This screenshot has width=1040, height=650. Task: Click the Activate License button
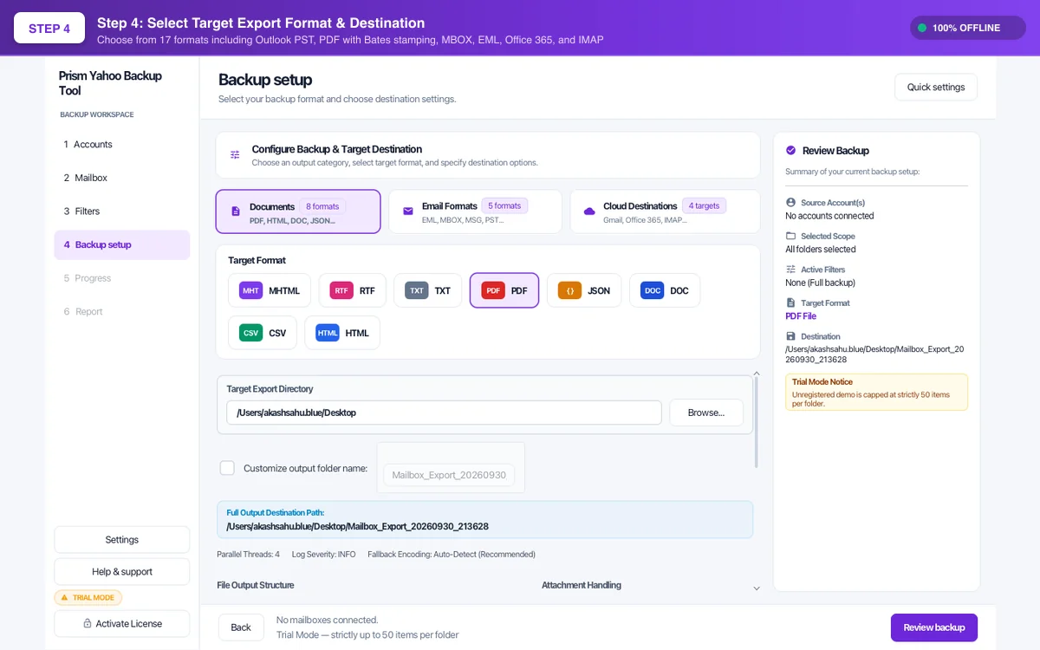(122, 623)
